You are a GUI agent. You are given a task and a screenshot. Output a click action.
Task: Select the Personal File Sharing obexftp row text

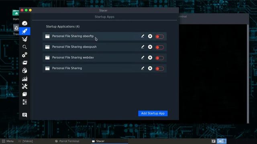73,36
